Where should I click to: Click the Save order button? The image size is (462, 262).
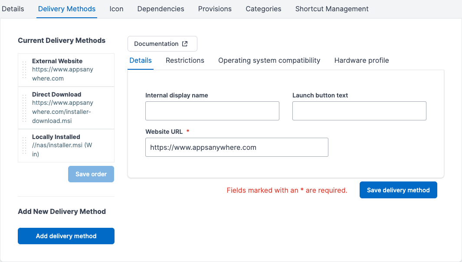91,174
